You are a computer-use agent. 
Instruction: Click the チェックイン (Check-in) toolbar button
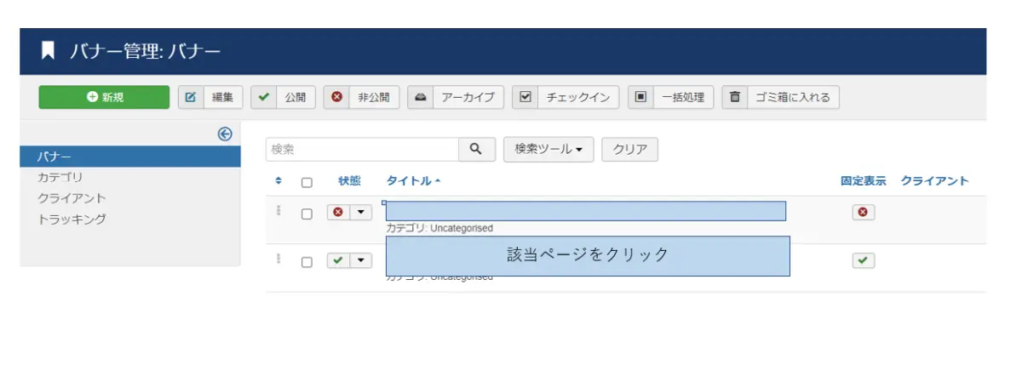coord(566,97)
